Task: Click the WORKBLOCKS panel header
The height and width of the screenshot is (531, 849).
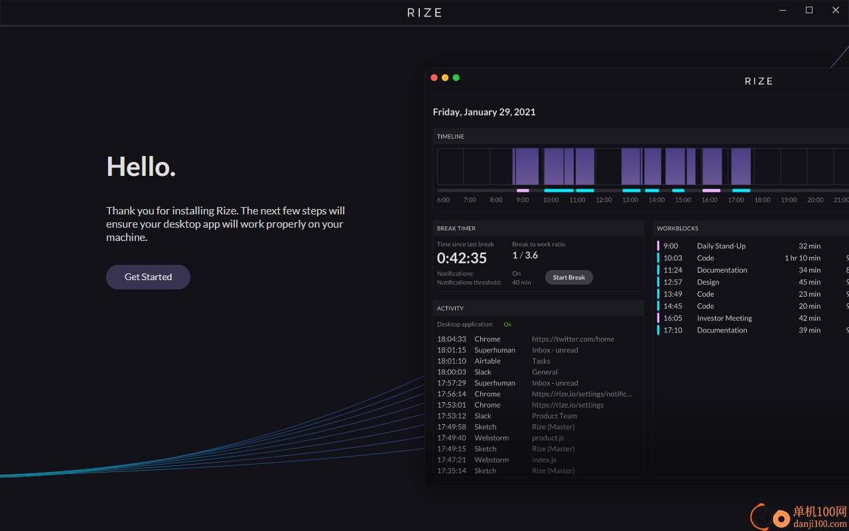Action: tap(751, 228)
